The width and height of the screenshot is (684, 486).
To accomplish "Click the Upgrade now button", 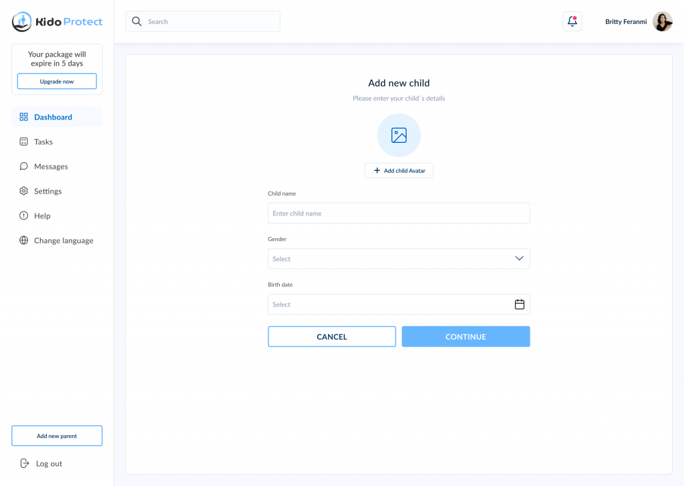I will (57, 81).
